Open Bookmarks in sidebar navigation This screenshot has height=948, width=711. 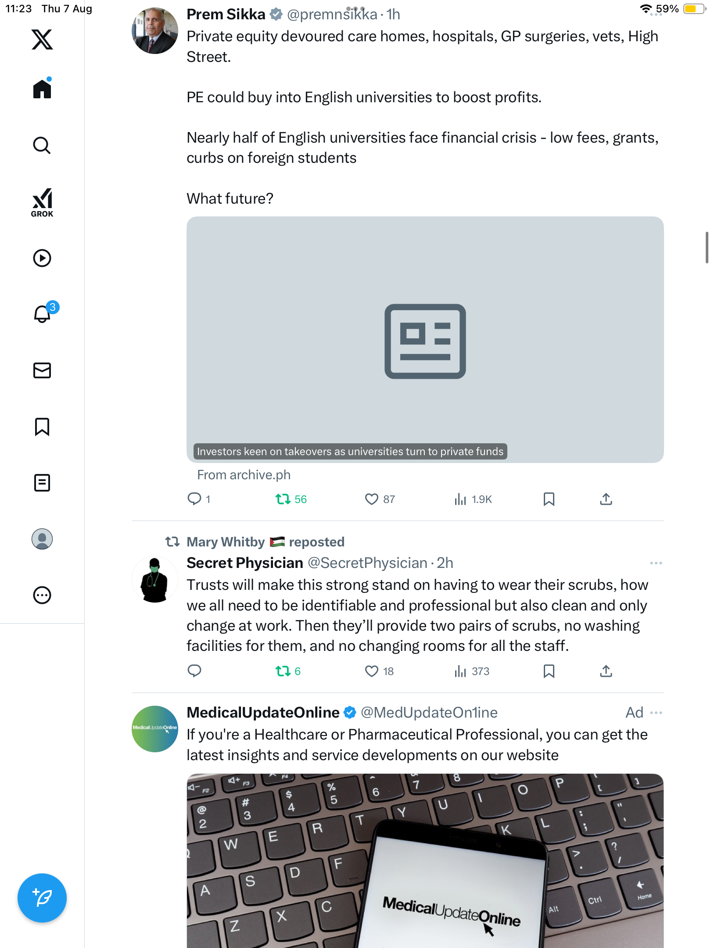coord(42,427)
